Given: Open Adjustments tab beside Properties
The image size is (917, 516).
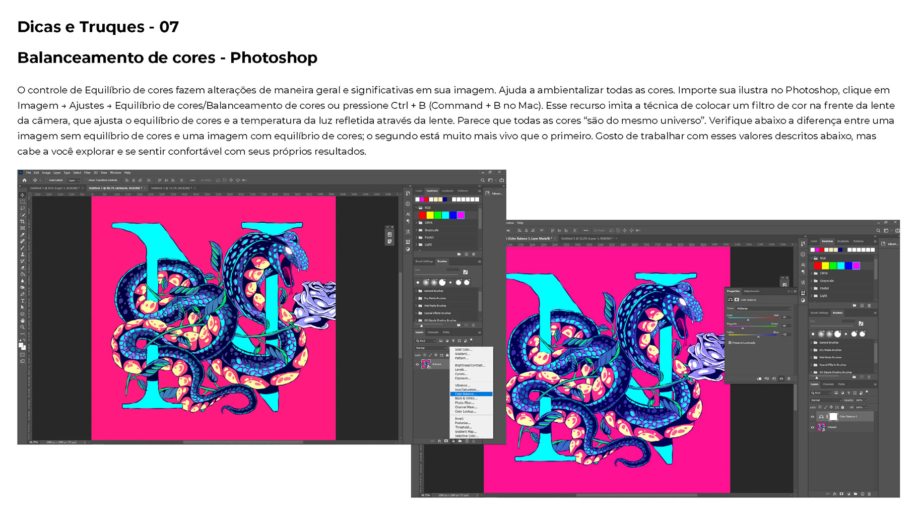Looking at the screenshot, I should (x=752, y=291).
